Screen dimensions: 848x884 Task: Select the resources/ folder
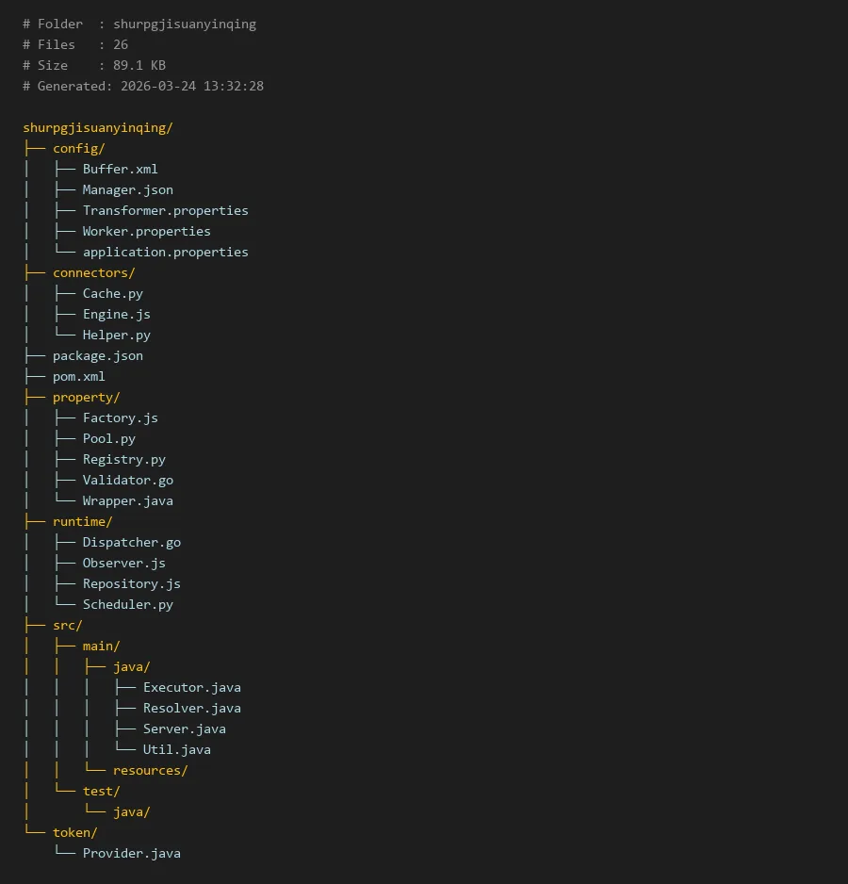[x=150, y=770]
